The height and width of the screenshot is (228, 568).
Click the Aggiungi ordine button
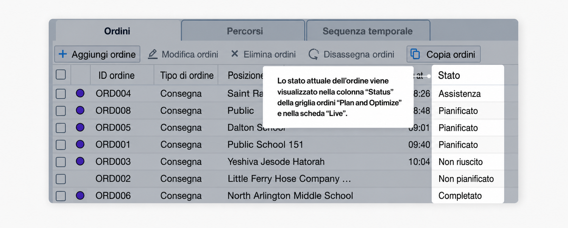pyautogui.click(x=97, y=54)
